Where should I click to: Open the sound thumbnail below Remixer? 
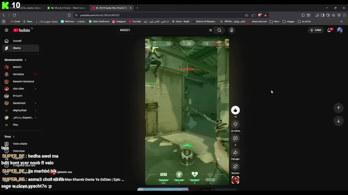(x=235, y=180)
